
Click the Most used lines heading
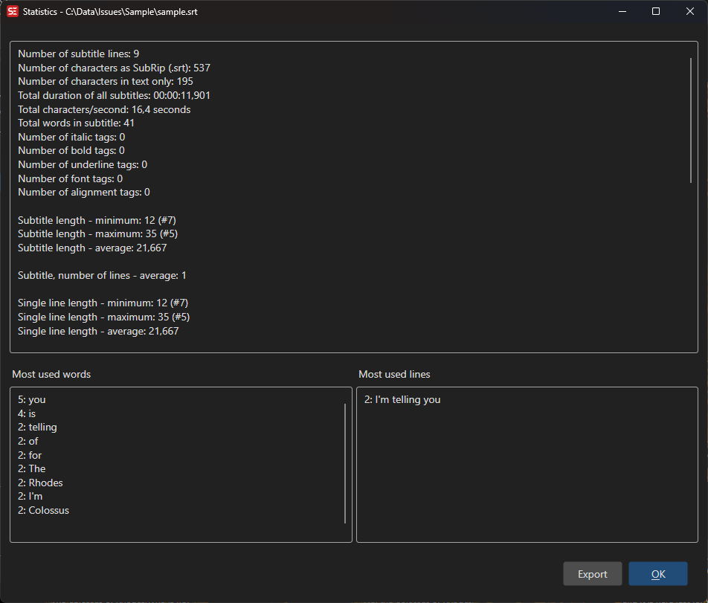(394, 374)
